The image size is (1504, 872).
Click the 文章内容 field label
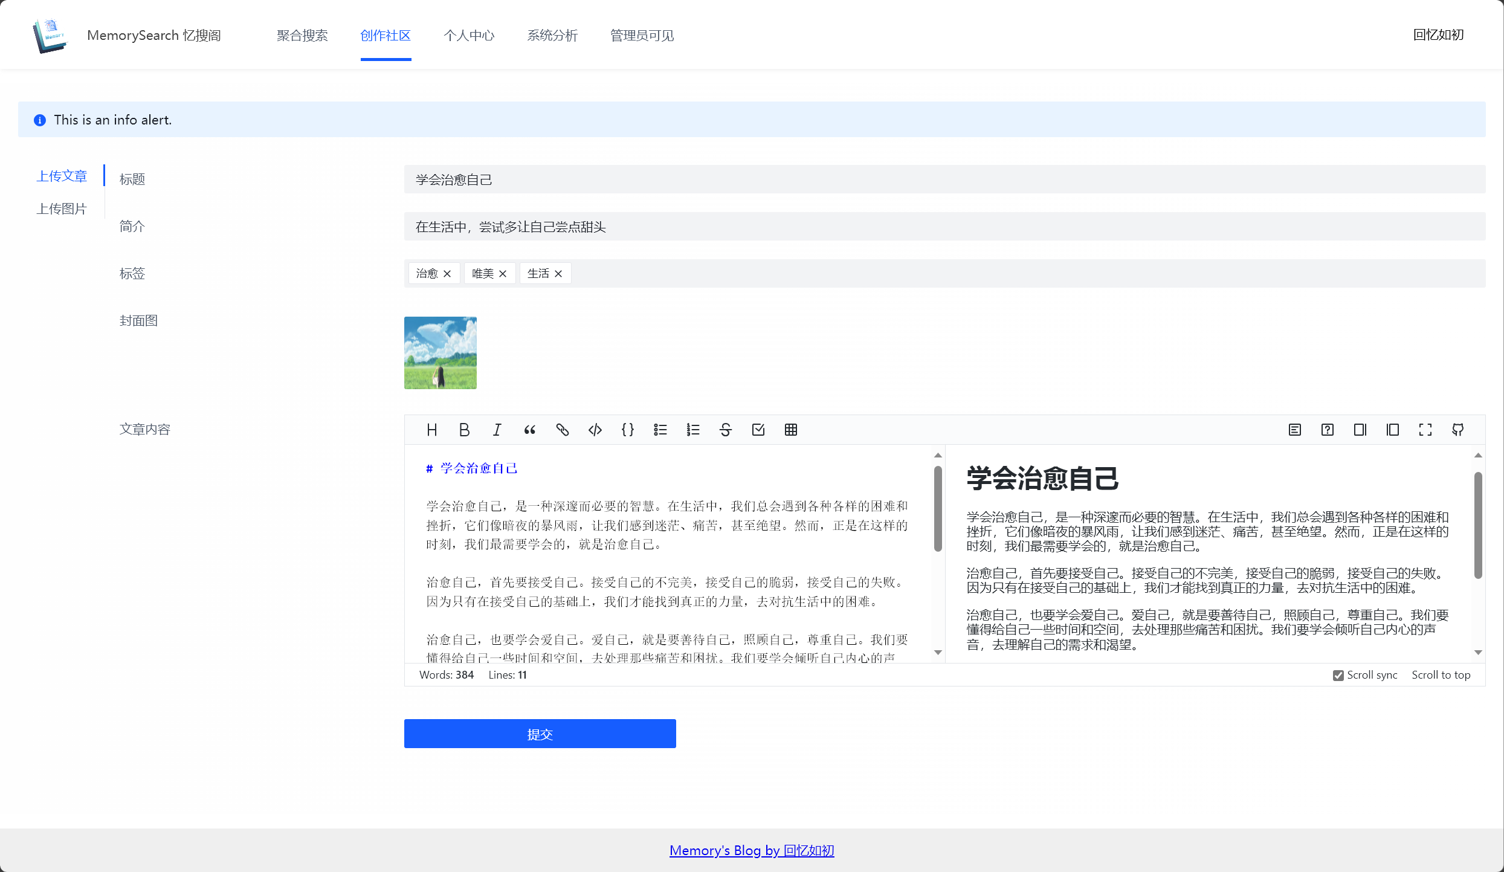[145, 429]
